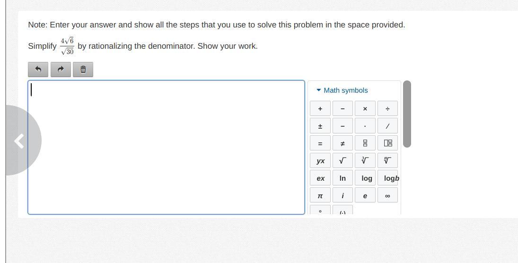Insert a fraction template
Image resolution: width=518 pixels, height=263 pixels.
point(365,143)
